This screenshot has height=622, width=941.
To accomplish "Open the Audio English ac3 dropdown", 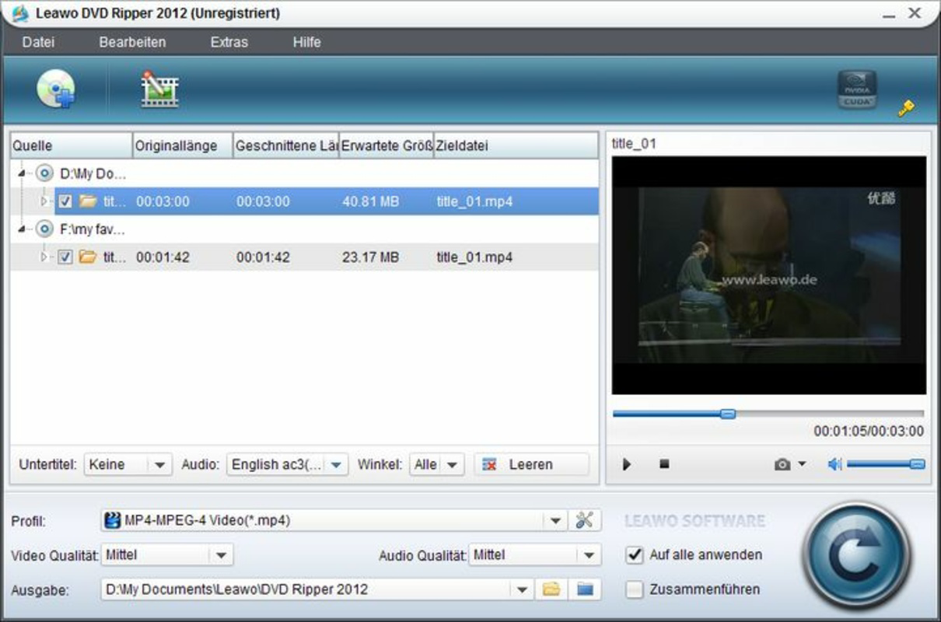I will pos(288,464).
